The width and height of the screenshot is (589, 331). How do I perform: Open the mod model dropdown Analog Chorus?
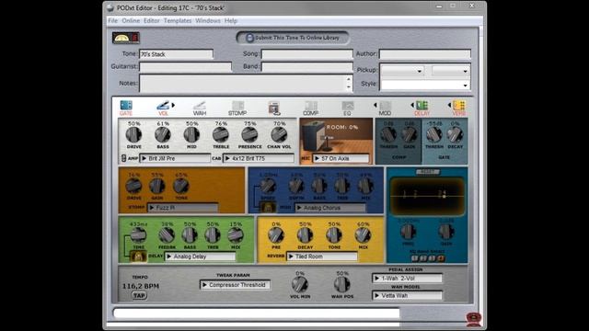click(330, 208)
